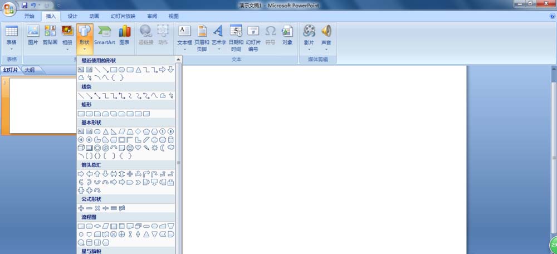557x254 pixels.
Task: Insert header and footer (页眉和页脚)
Action: (202, 38)
